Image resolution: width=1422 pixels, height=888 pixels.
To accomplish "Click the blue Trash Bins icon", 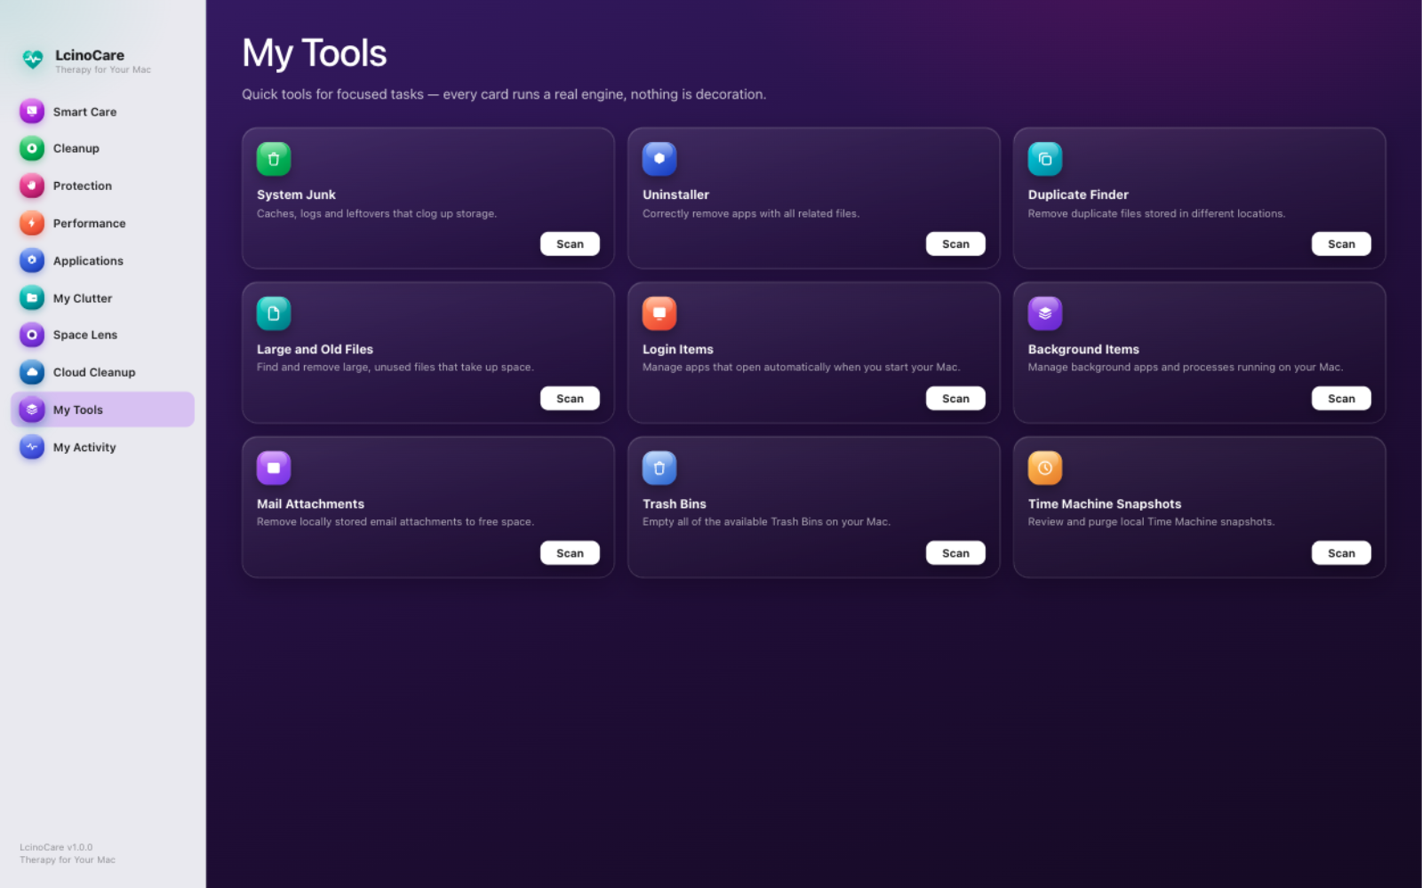I will click(x=659, y=468).
